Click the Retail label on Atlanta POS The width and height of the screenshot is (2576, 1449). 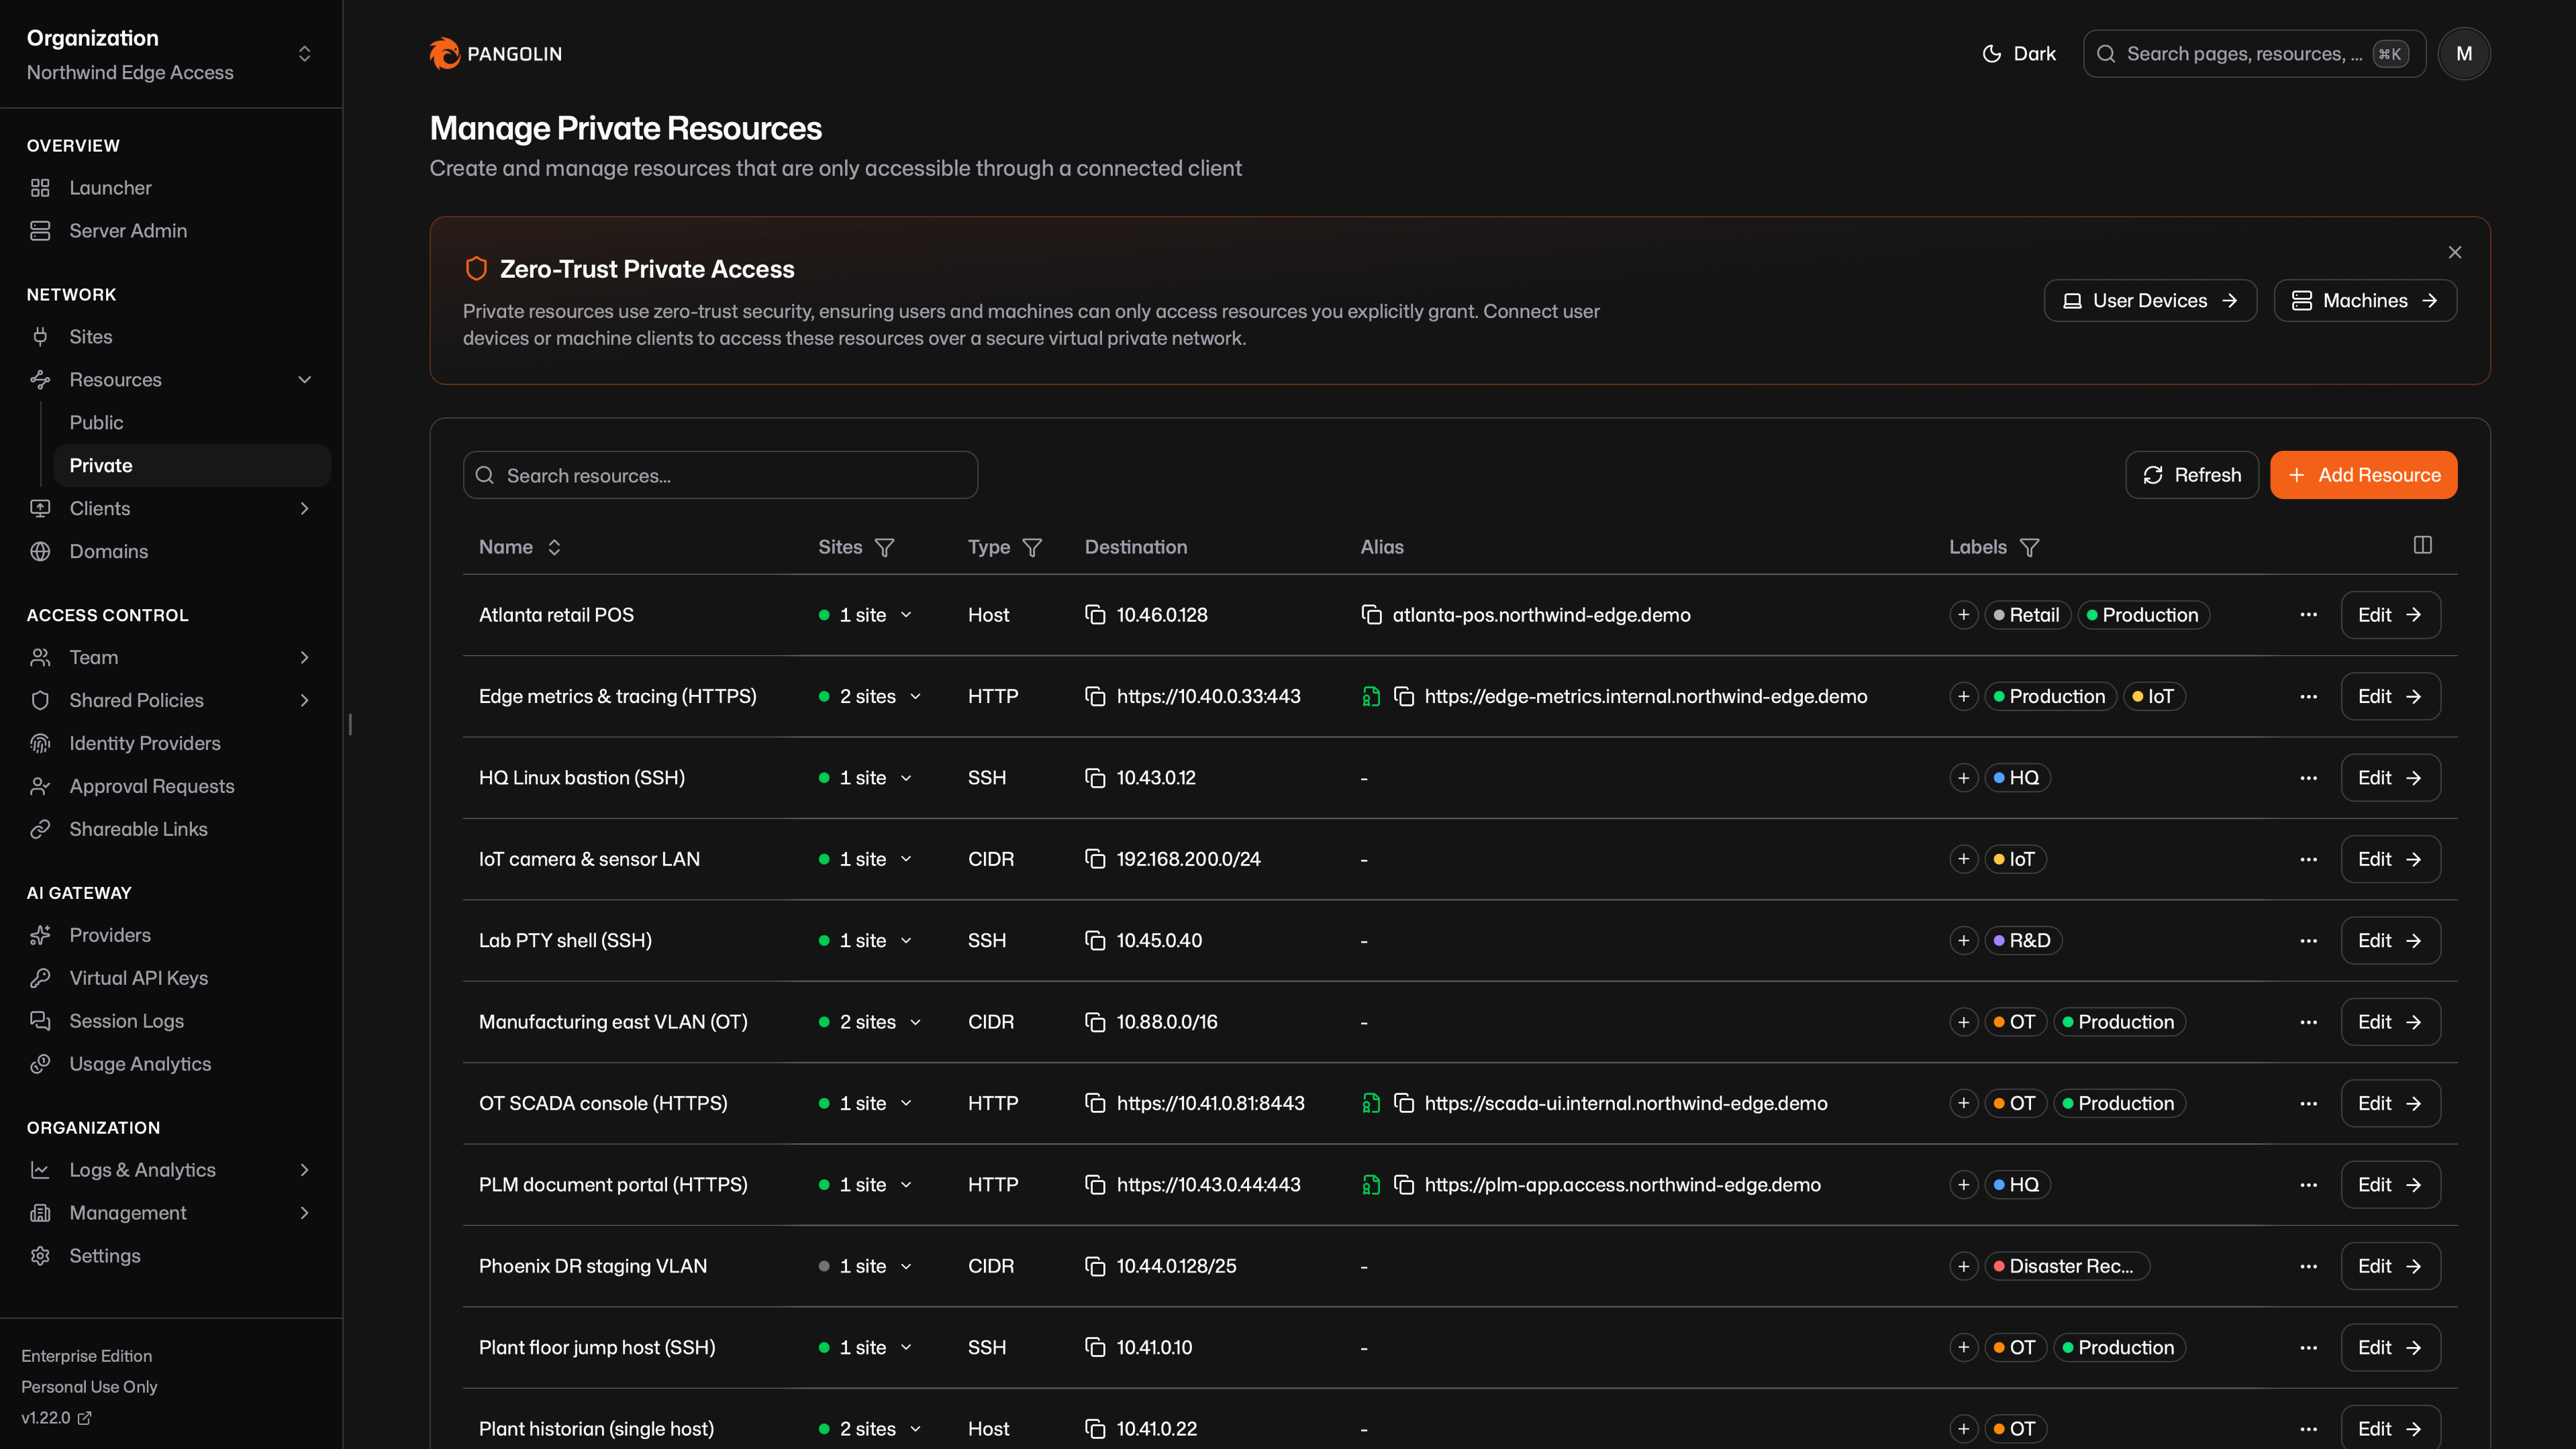[2027, 614]
